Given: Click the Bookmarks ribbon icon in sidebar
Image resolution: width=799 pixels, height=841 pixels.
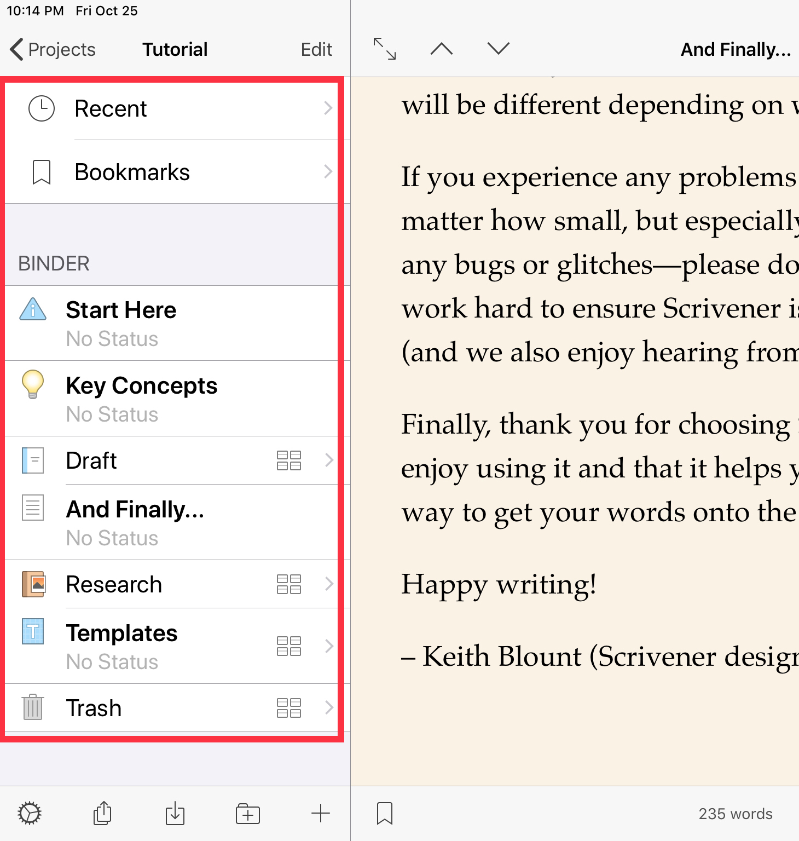Looking at the screenshot, I should pyautogui.click(x=42, y=172).
